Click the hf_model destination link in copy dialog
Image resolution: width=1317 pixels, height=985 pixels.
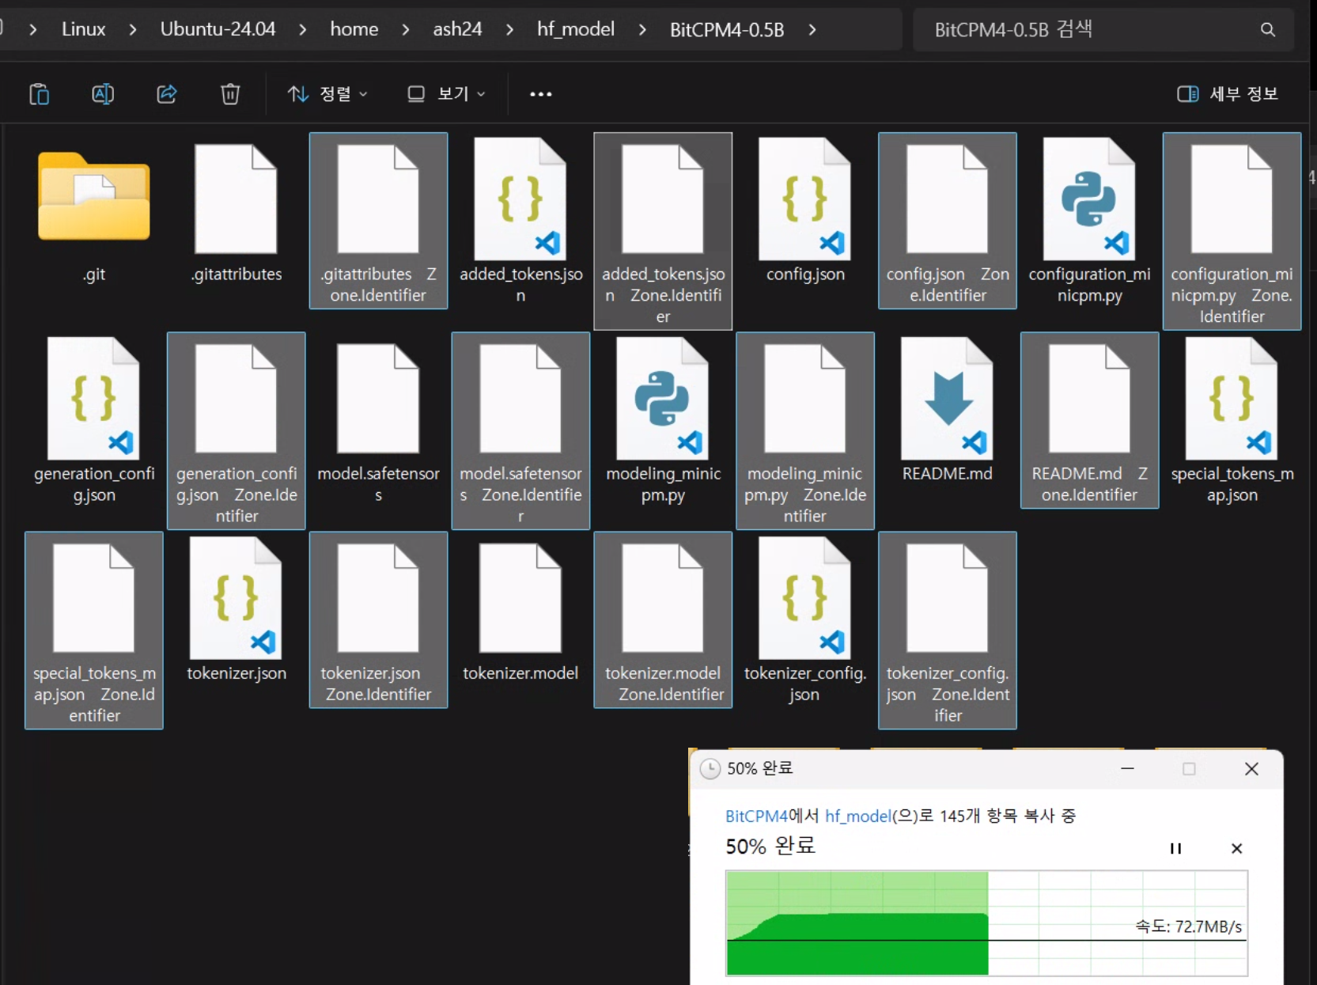858,816
